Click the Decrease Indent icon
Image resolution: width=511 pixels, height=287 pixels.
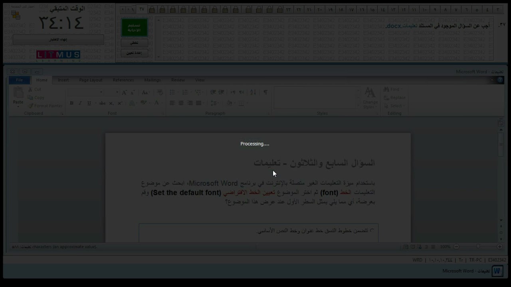point(213,92)
